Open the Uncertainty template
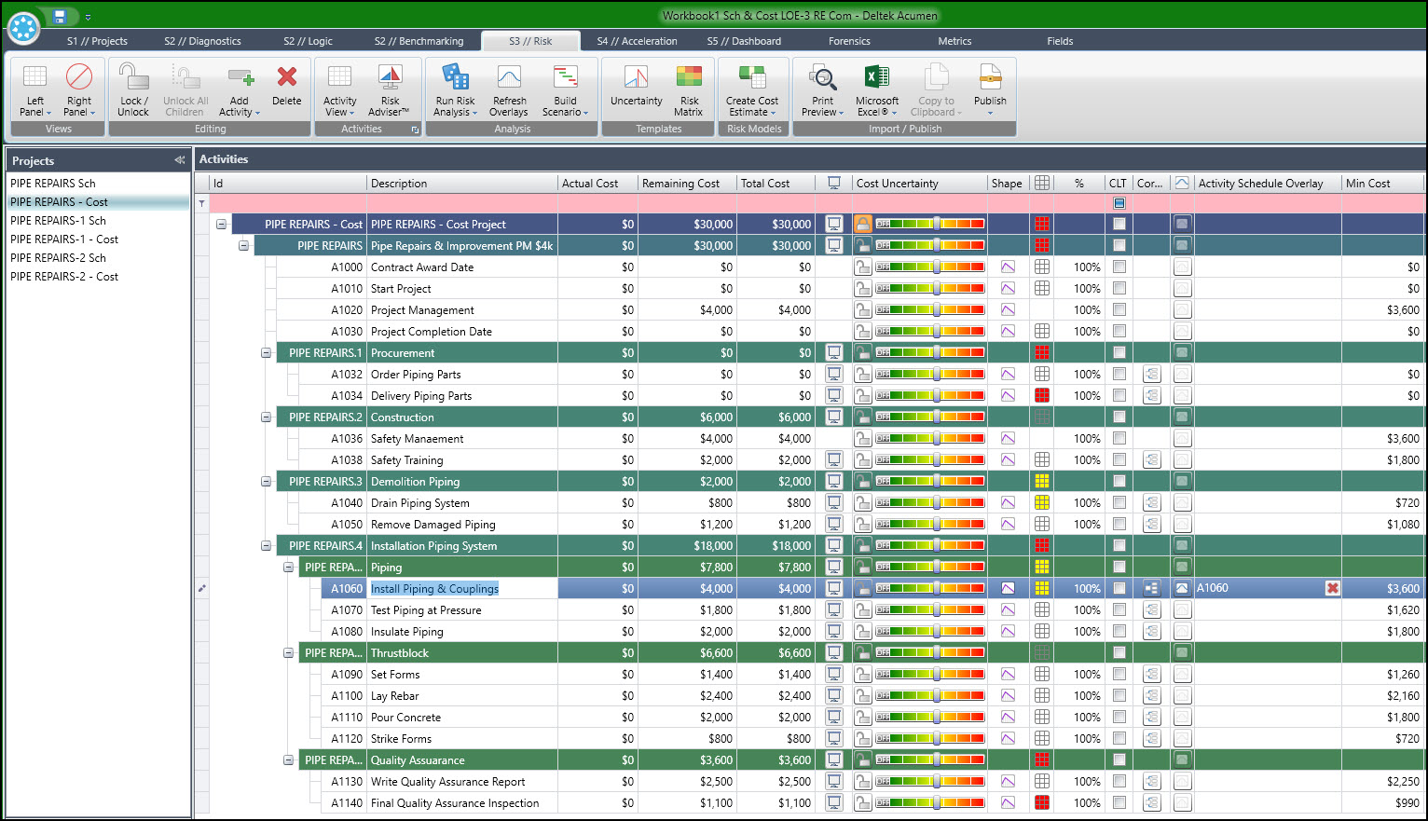This screenshot has height=821, width=1428. 637,86
